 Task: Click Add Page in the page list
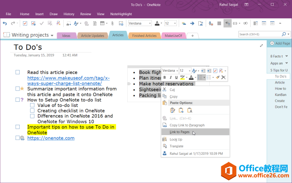point(280,43)
